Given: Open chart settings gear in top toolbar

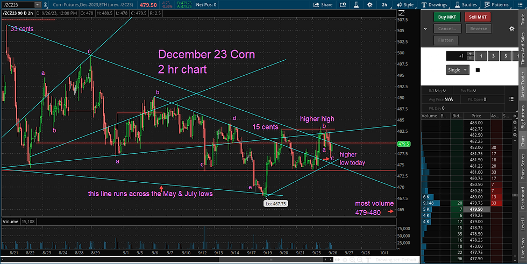Looking at the screenshot, I should click(x=370, y=5).
